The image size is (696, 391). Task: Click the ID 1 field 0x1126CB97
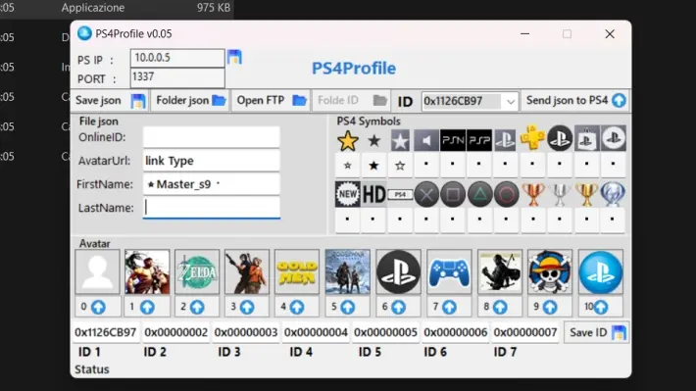(x=105, y=332)
